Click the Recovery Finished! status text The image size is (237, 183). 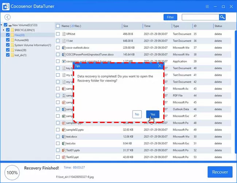click(42, 168)
